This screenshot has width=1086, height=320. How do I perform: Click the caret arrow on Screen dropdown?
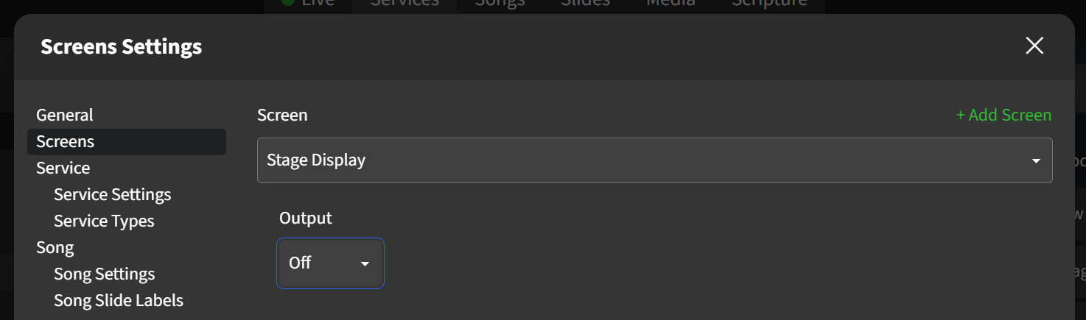coord(1036,160)
